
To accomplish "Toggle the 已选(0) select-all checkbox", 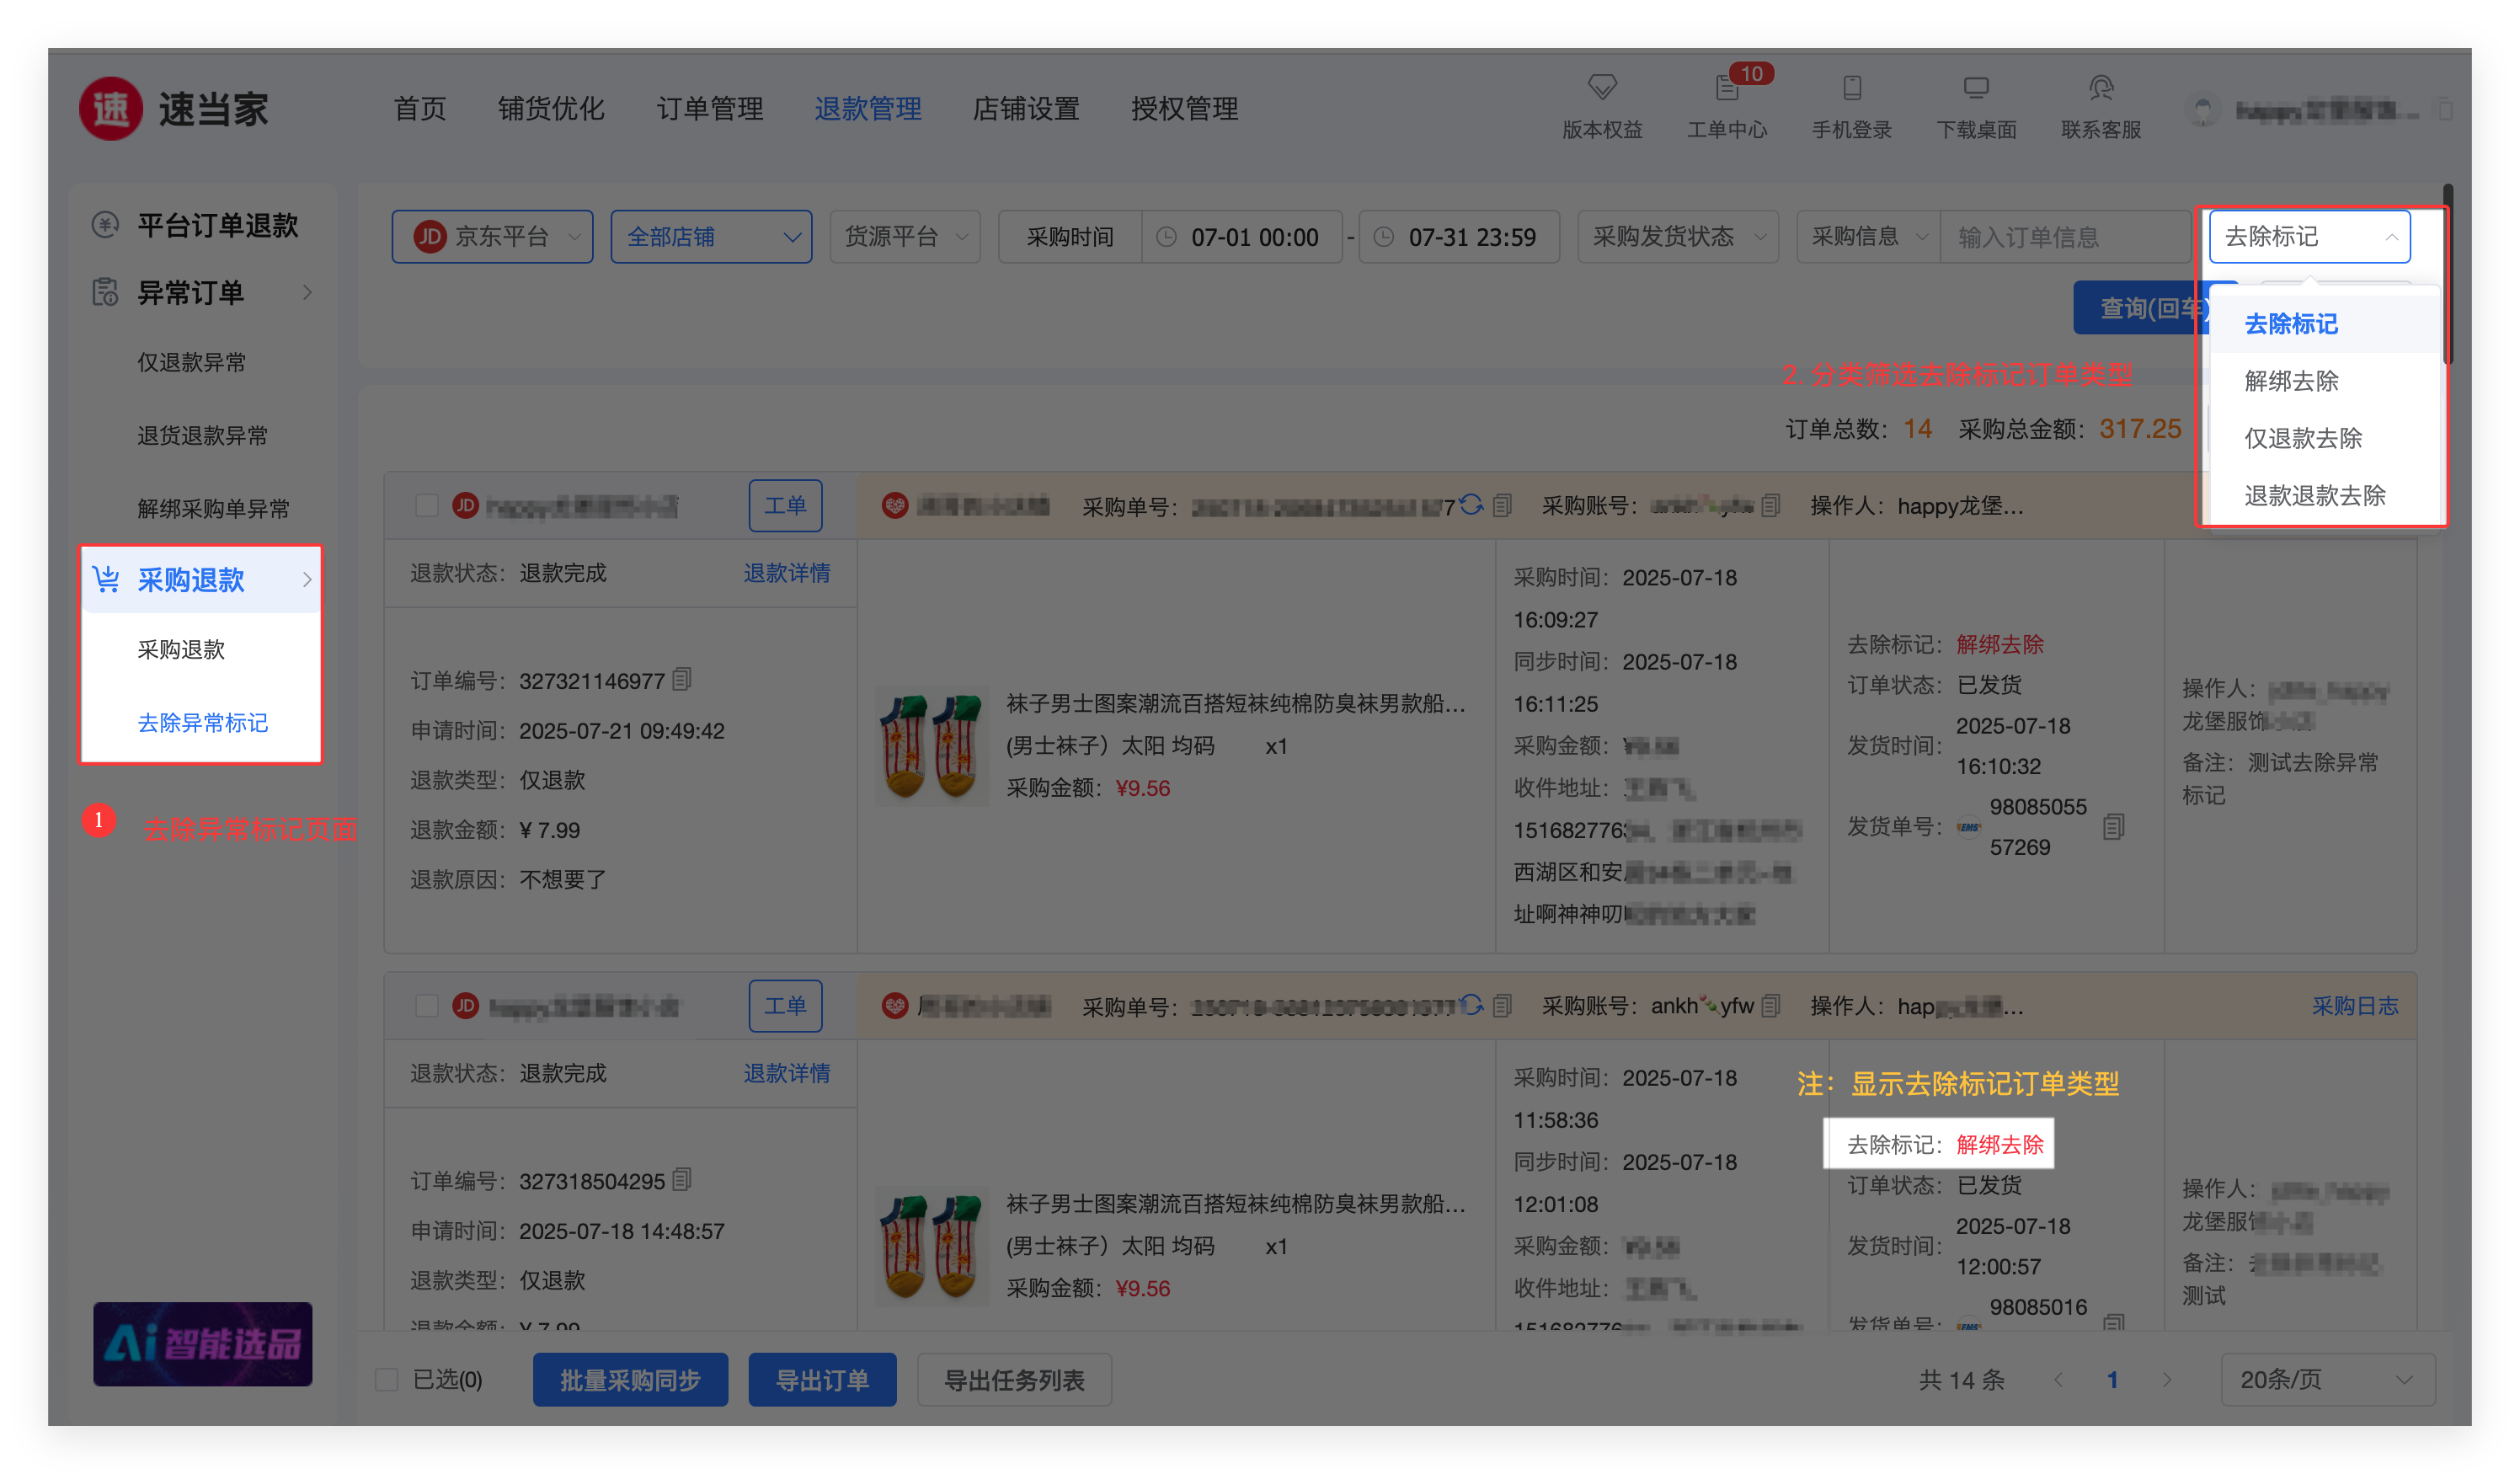I will pos(386,1380).
